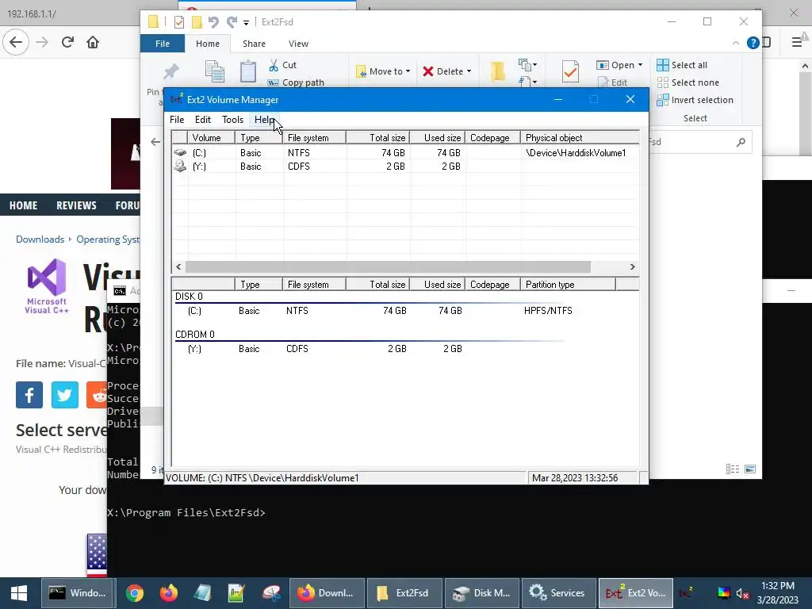Click the Copy icon in Explorer ribbon
The height and width of the screenshot is (609, 812).
[214, 71]
